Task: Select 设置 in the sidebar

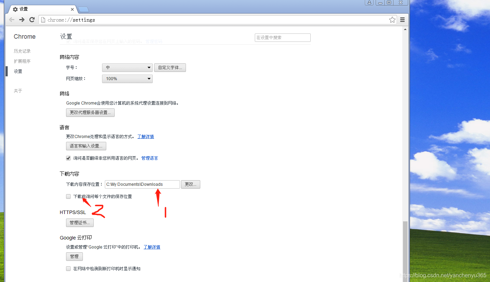Action: pyautogui.click(x=18, y=71)
